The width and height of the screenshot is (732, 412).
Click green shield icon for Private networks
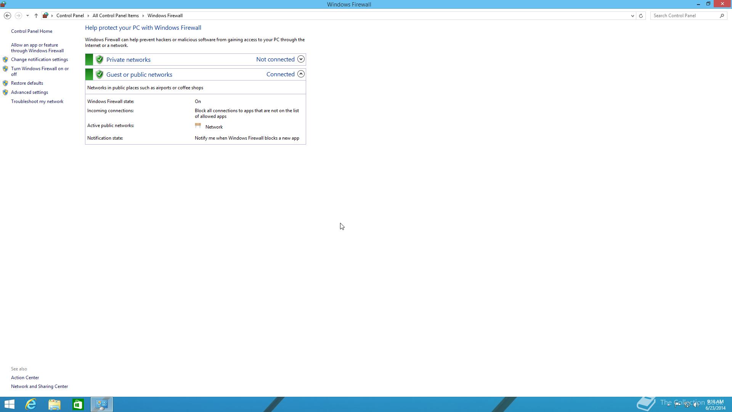[x=100, y=60]
